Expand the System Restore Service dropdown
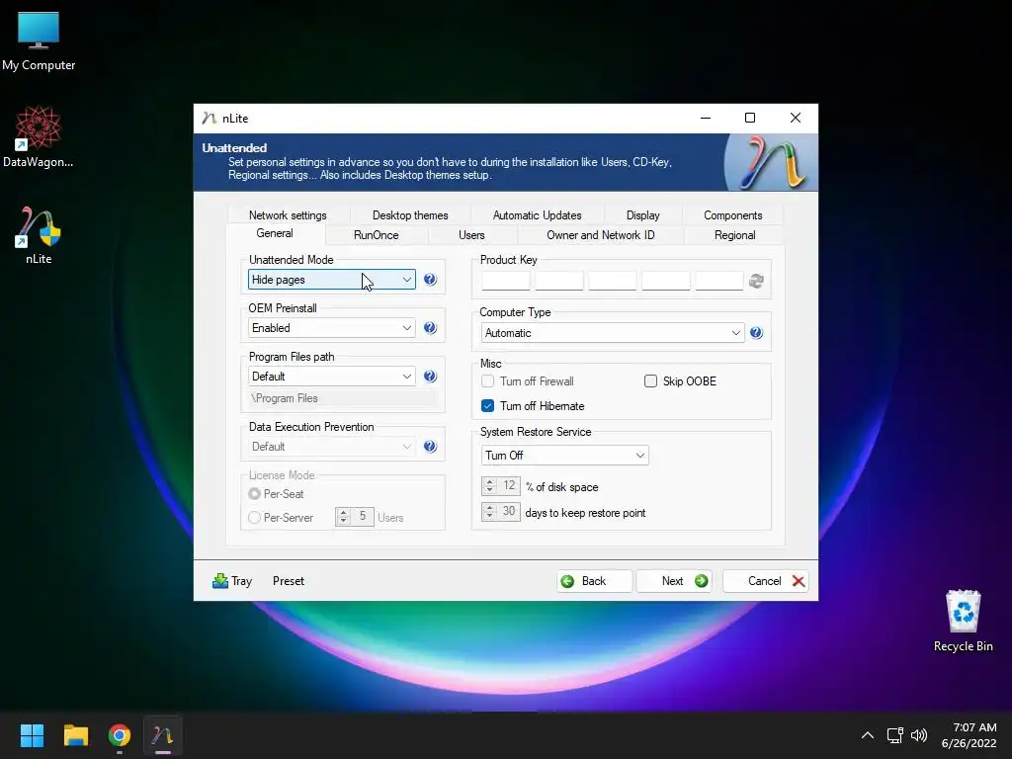 [x=564, y=456]
